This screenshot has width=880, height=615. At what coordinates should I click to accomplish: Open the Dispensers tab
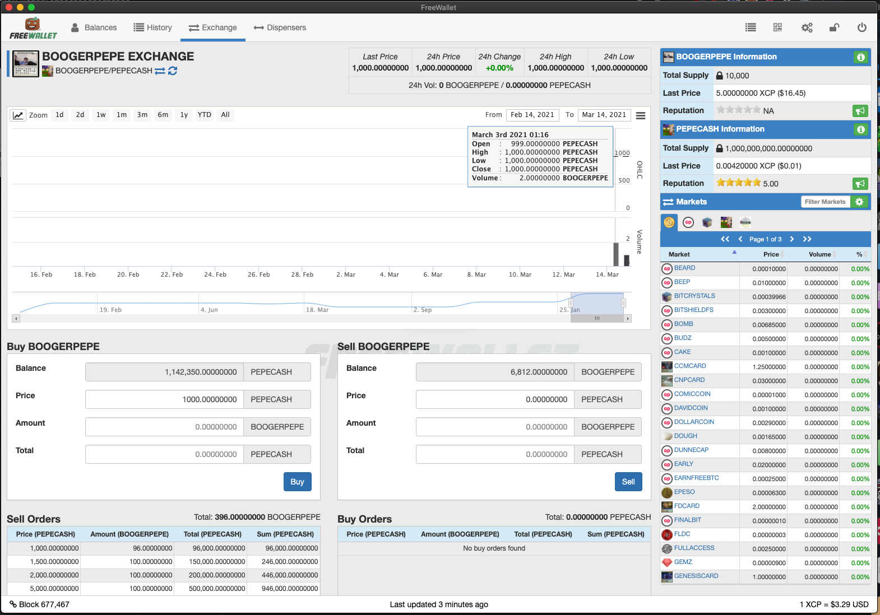click(x=280, y=27)
